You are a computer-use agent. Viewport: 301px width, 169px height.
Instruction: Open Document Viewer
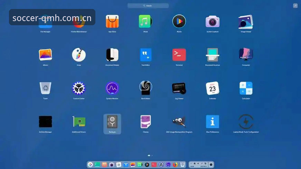pyautogui.click(x=112, y=55)
